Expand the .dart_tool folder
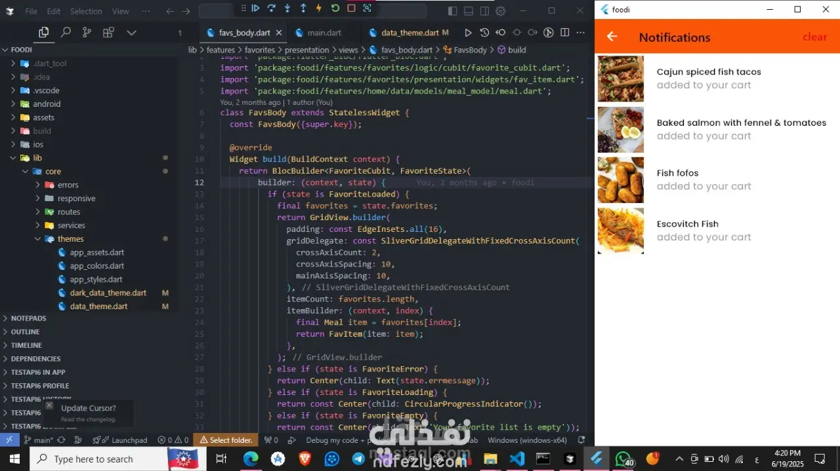Image resolution: width=840 pixels, height=471 pixels. [x=13, y=64]
